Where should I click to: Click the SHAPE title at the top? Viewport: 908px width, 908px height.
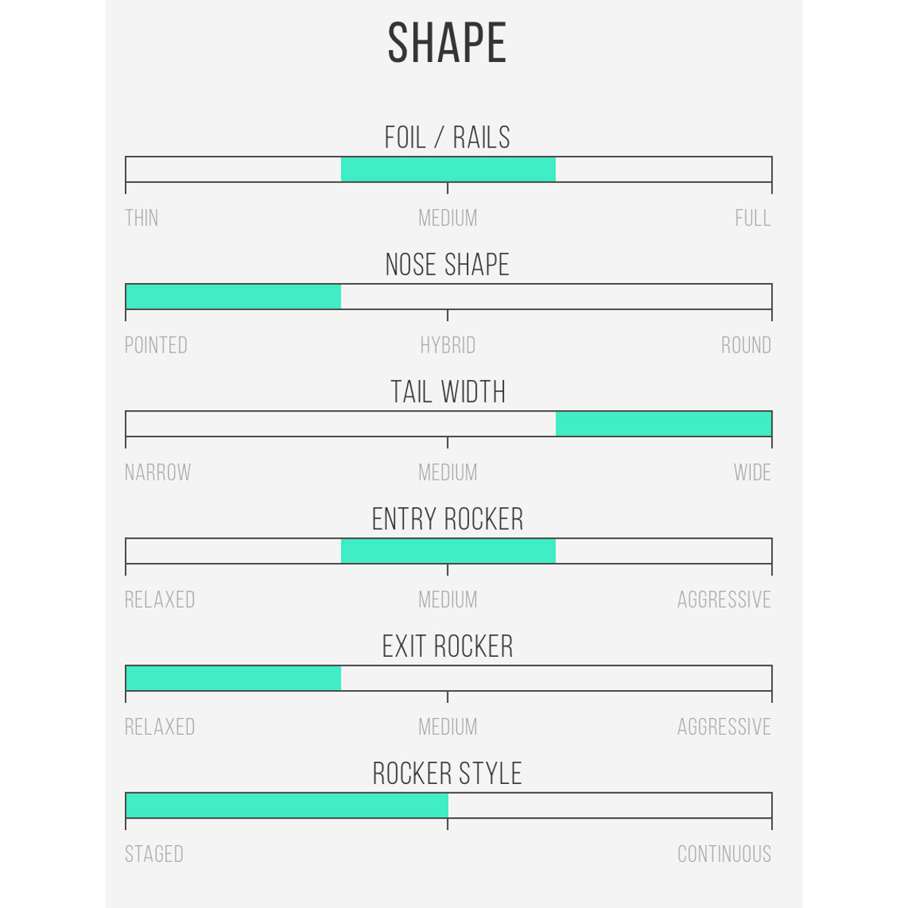coord(447,43)
